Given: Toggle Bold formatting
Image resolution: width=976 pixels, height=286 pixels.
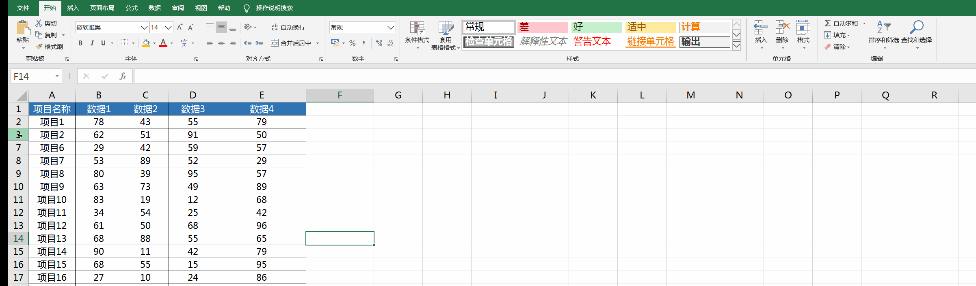Looking at the screenshot, I should click(x=80, y=43).
